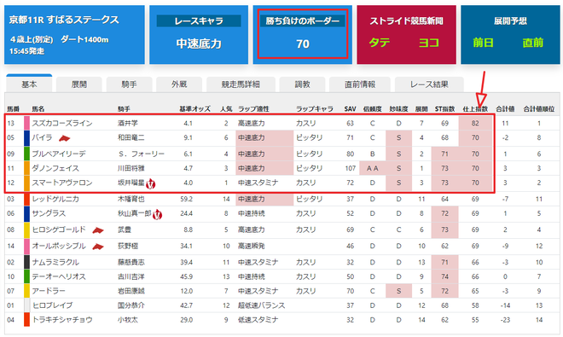Click horse name テーオーヘリオス
563x337 pixels.
(59, 276)
